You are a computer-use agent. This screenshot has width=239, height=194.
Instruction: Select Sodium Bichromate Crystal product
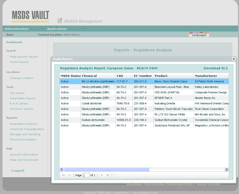171,120
